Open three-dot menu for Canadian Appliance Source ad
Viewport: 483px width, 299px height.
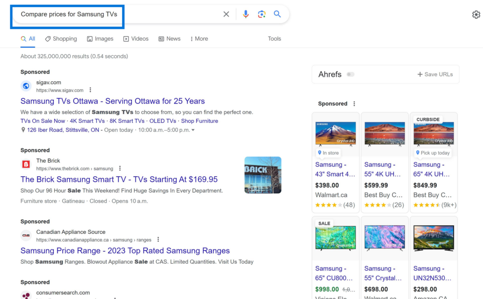click(x=158, y=239)
